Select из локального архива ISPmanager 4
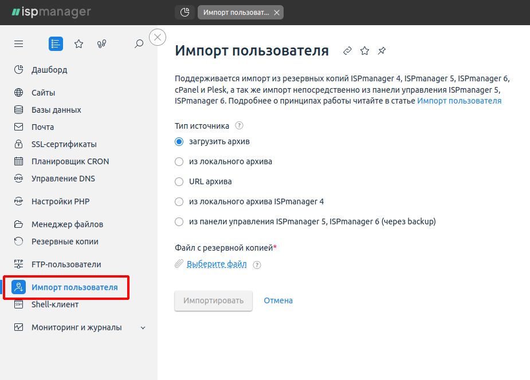 click(x=179, y=202)
